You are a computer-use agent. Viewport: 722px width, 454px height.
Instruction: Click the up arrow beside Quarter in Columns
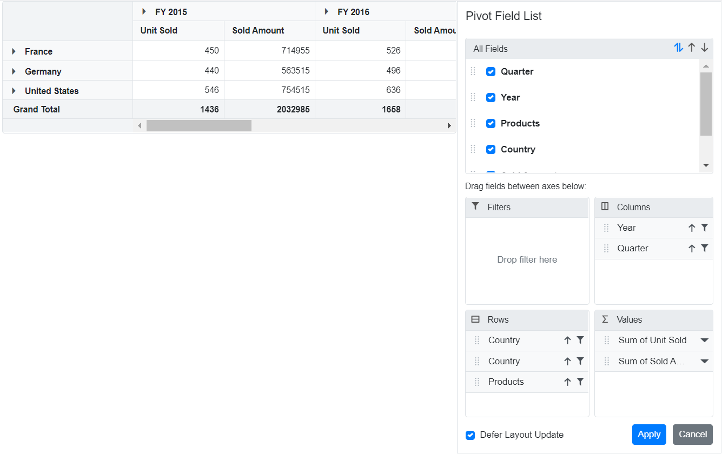(x=692, y=248)
